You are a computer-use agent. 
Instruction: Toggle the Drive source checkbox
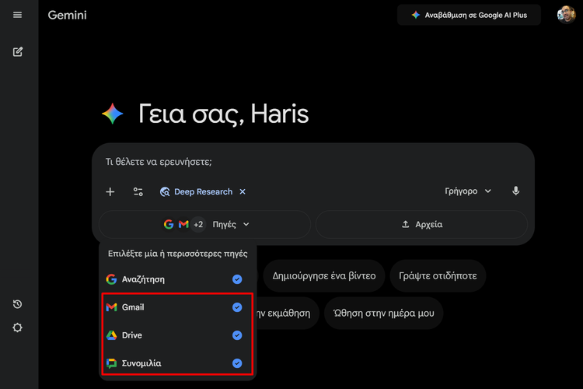tap(237, 335)
